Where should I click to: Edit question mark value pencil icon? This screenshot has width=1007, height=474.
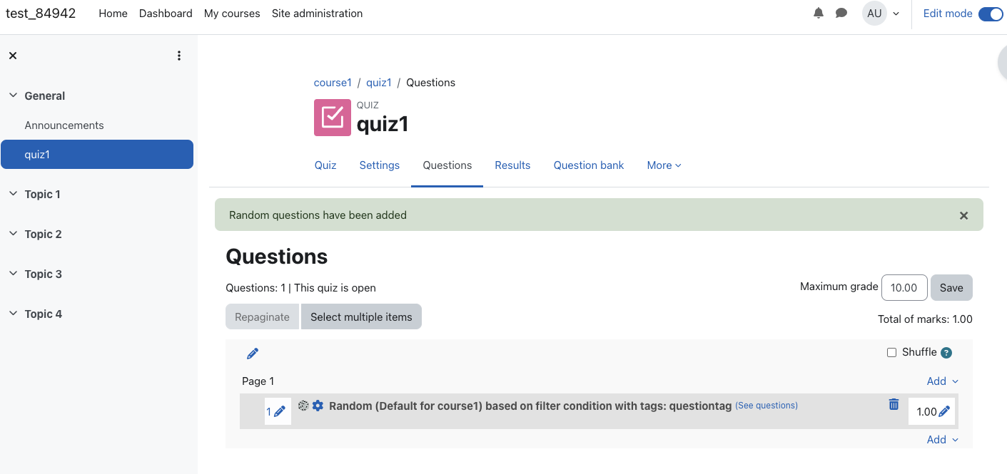[944, 411]
